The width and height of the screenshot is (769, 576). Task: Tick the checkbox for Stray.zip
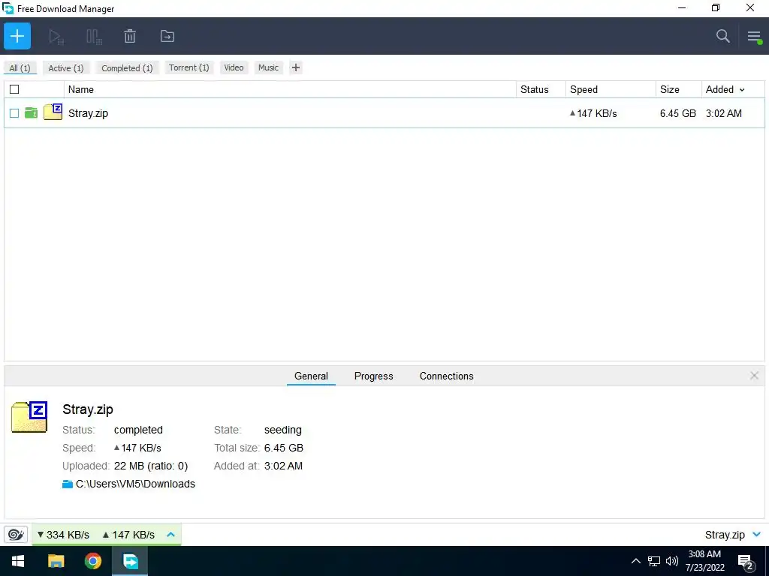pos(14,113)
